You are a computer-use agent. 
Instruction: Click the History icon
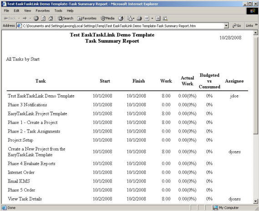(x=121, y=18)
